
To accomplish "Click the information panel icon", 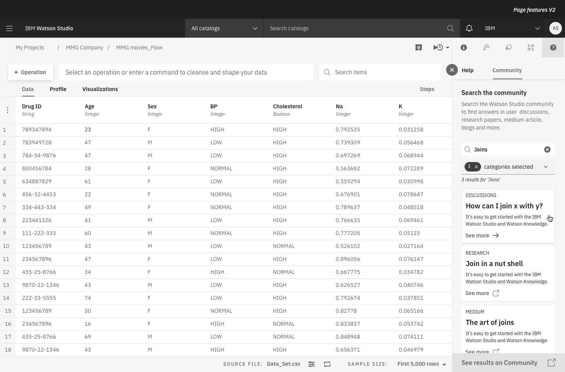I will [464, 47].
